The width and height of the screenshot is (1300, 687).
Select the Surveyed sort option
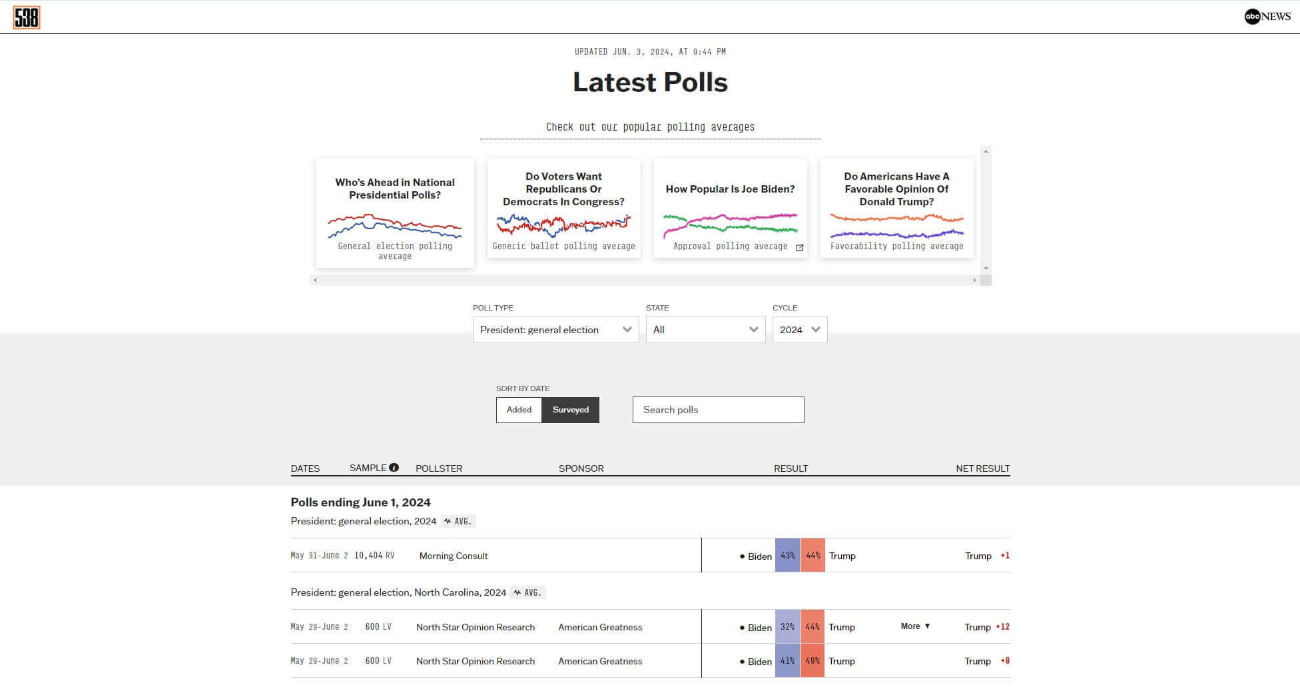pyautogui.click(x=570, y=410)
